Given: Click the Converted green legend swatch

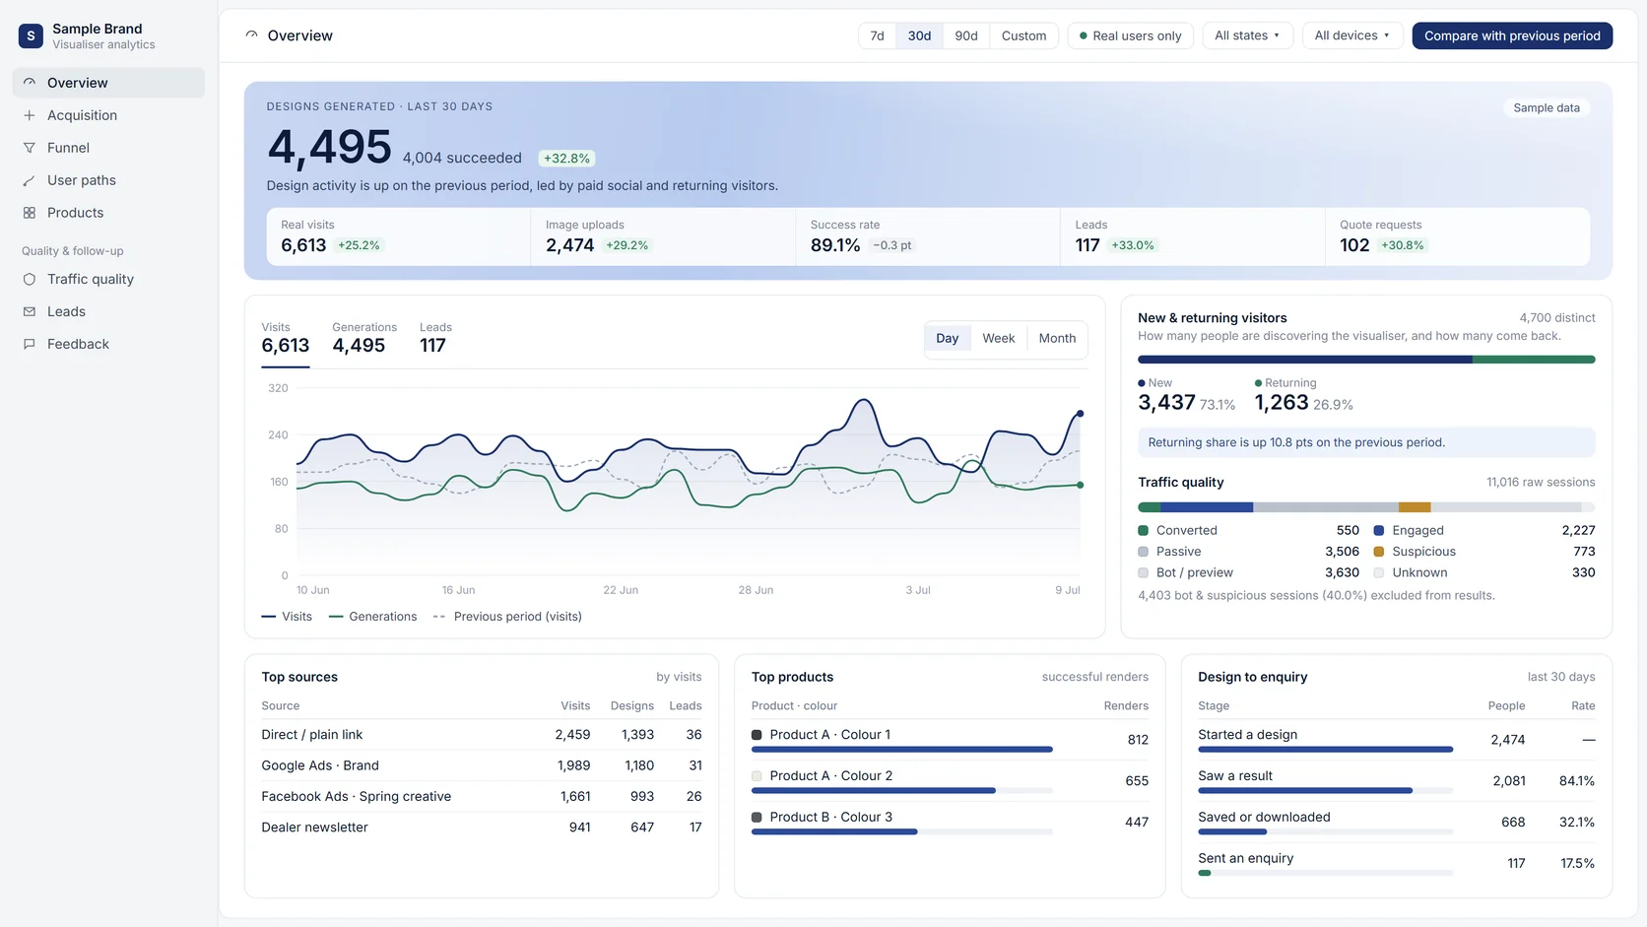Looking at the screenshot, I should click(x=1143, y=530).
